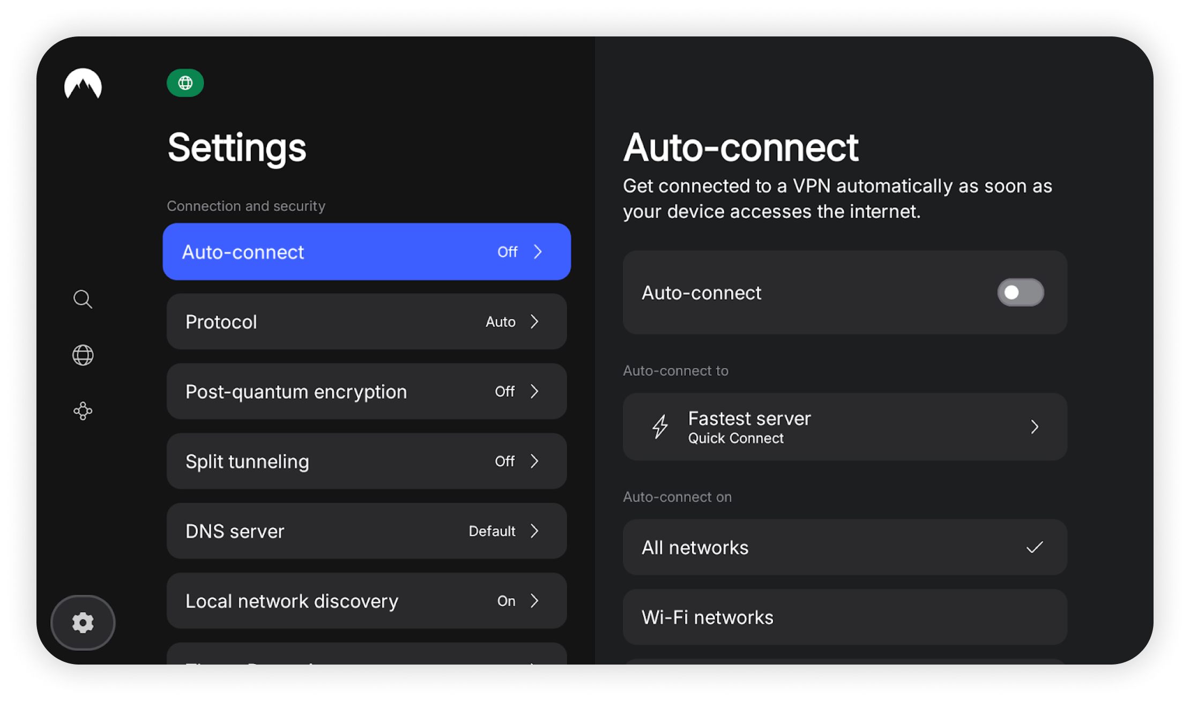
Task: Click the Split tunneling Off status
Action: point(504,461)
